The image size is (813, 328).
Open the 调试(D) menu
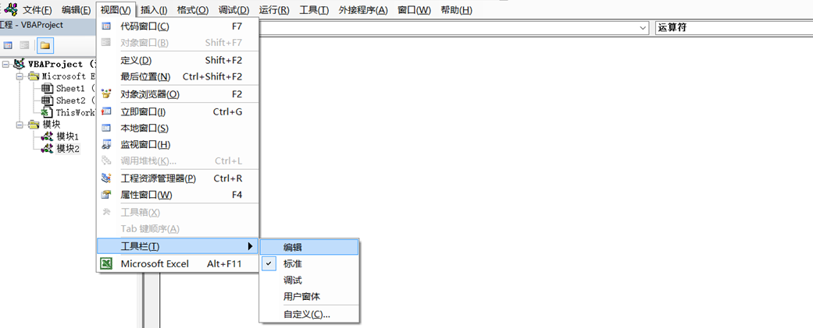234,10
